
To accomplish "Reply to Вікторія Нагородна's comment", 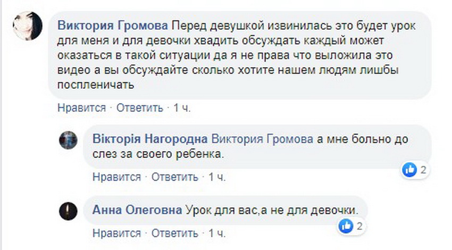I will [175, 177].
